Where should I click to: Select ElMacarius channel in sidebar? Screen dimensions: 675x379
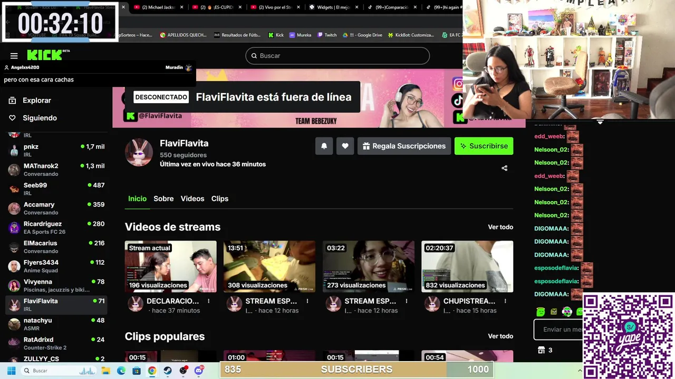[56, 246]
